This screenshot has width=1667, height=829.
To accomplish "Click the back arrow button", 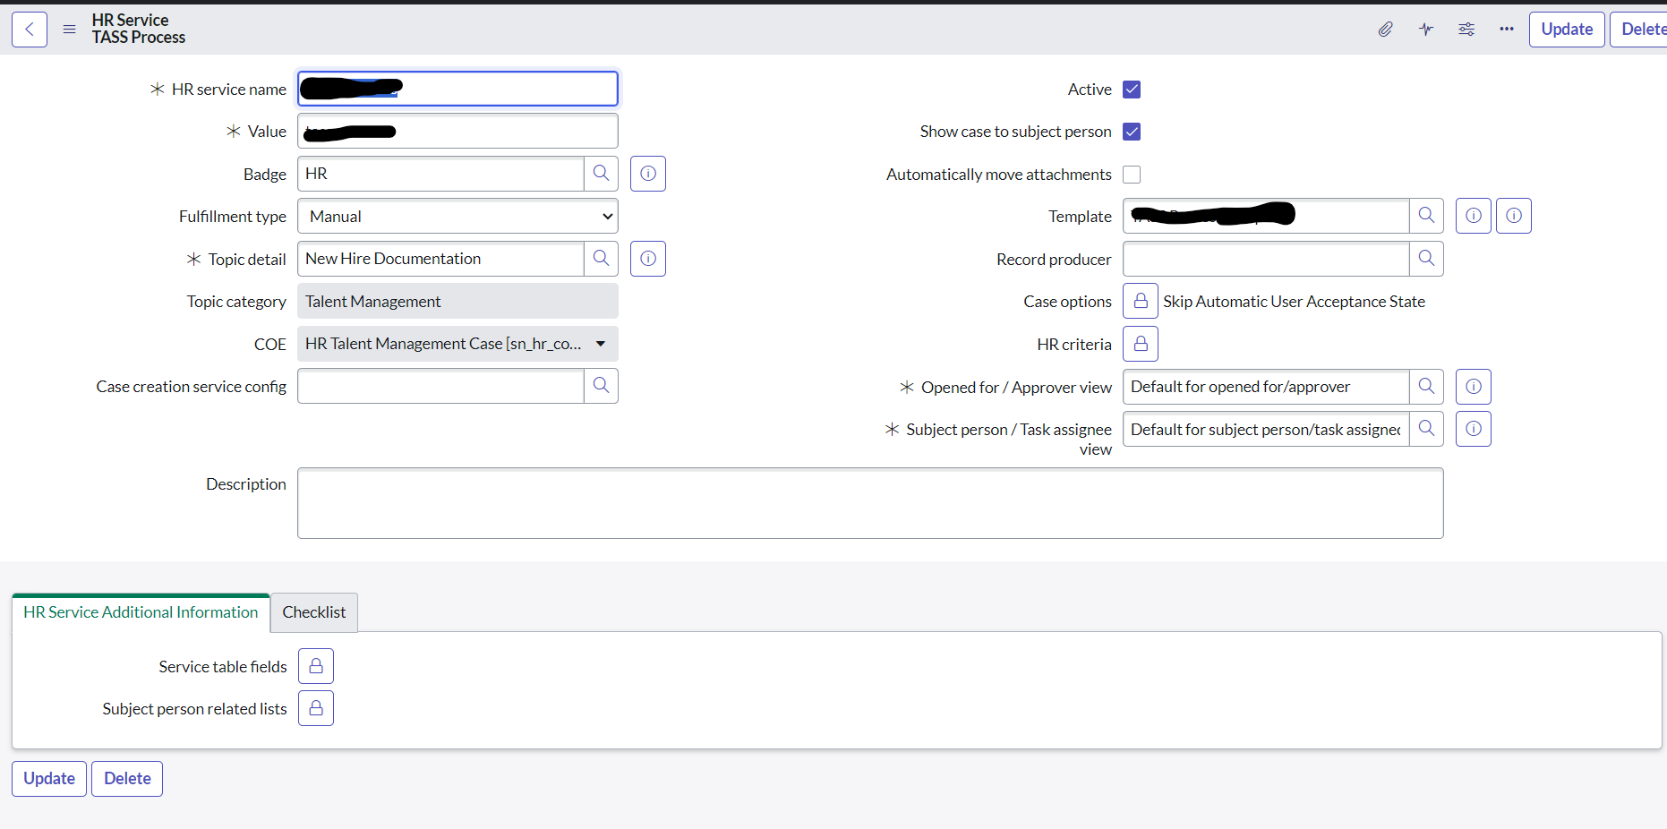I will pos(30,30).
